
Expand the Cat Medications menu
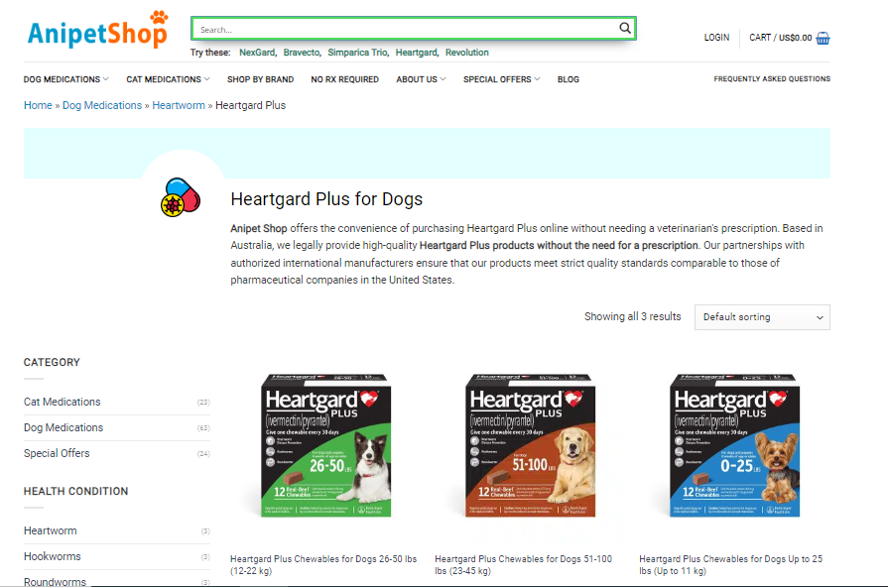(168, 79)
